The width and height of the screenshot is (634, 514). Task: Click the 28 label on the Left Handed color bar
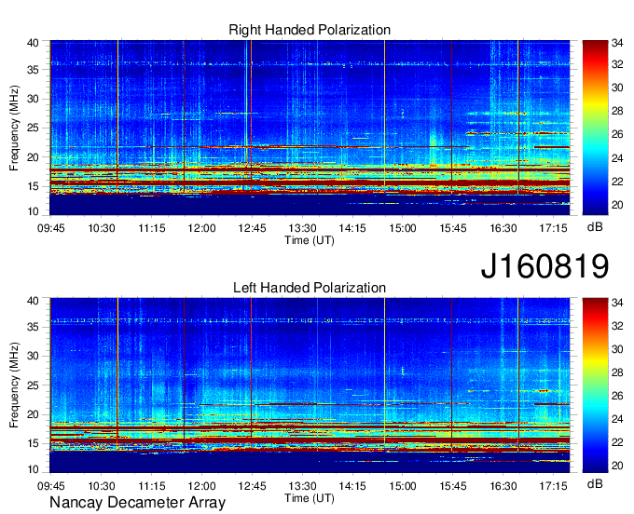tap(617, 372)
